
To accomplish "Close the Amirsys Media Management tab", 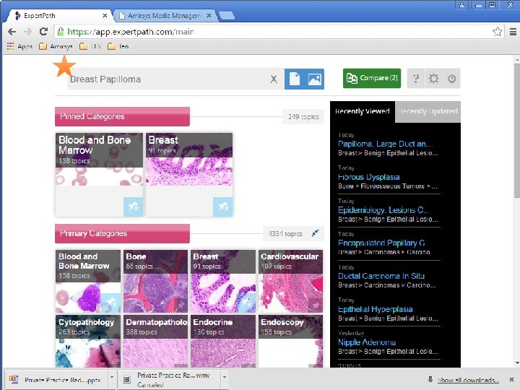I will 209,16.
